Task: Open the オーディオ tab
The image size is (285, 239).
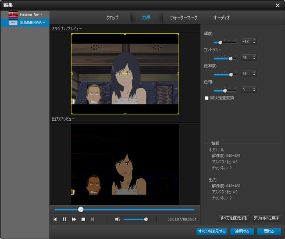Action: coord(221,18)
